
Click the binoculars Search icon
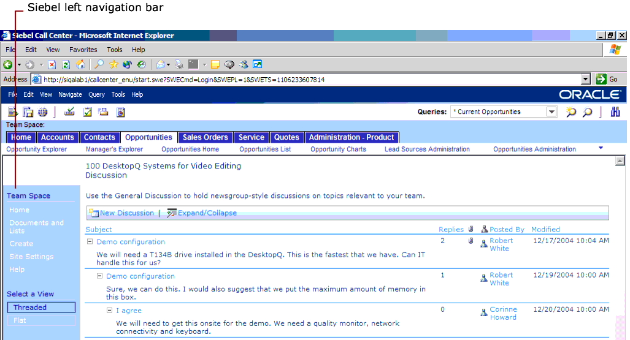pyautogui.click(x=615, y=111)
